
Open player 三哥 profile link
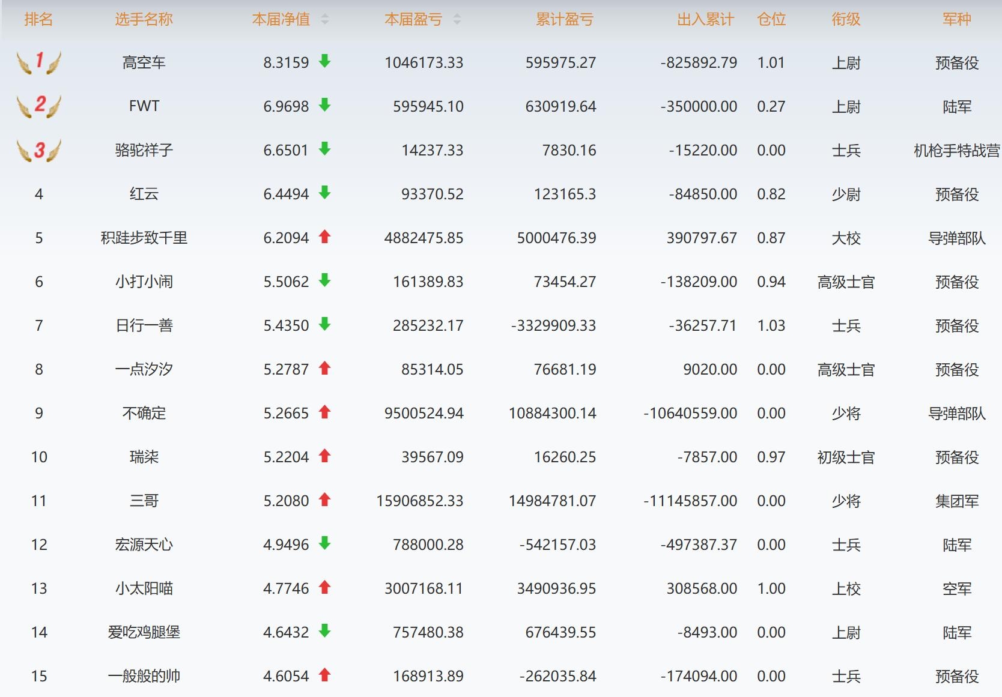tap(144, 501)
